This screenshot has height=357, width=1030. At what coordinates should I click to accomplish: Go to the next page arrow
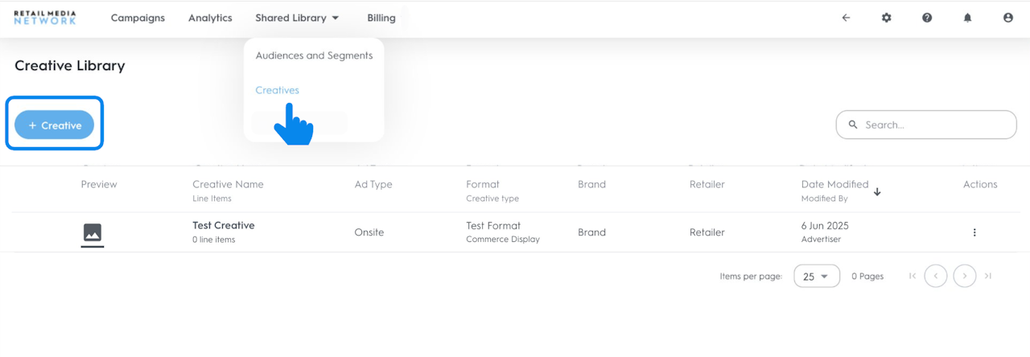pos(964,276)
